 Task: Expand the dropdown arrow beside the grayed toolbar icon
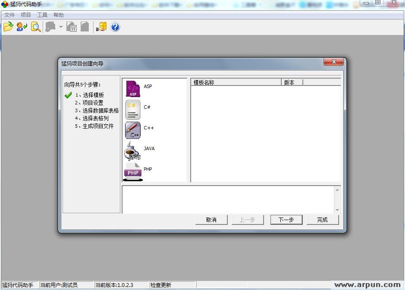[x=61, y=27]
